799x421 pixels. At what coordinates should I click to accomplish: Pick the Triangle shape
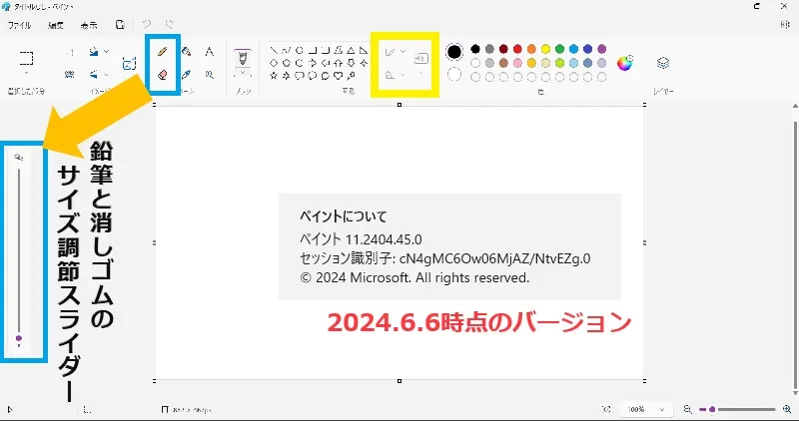pyautogui.click(x=351, y=51)
